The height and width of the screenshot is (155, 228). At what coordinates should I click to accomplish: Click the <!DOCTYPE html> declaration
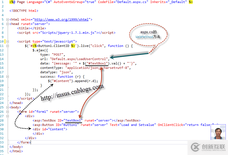[24, 11]
